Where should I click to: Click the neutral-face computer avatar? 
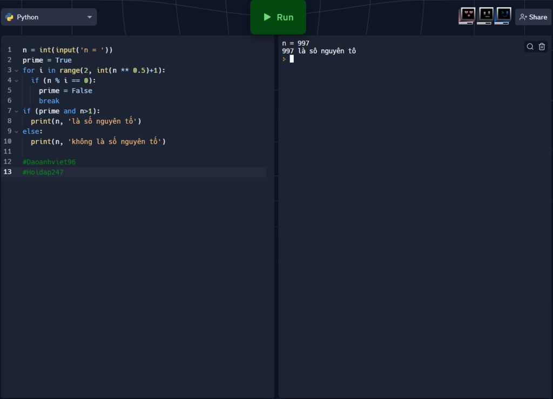pyautogui.click(x=485, y=16)
